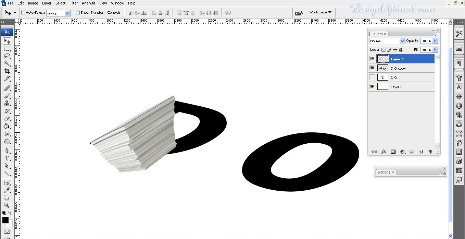This screenshot has height=239, width=465.
Task: Open the File menu
Action: [x=11, y=3]
